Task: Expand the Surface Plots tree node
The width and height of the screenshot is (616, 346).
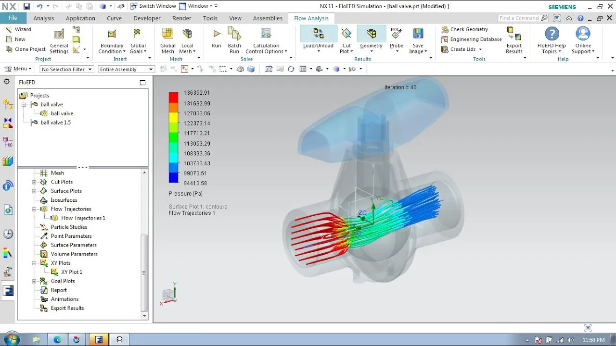Action: point(34,191)
